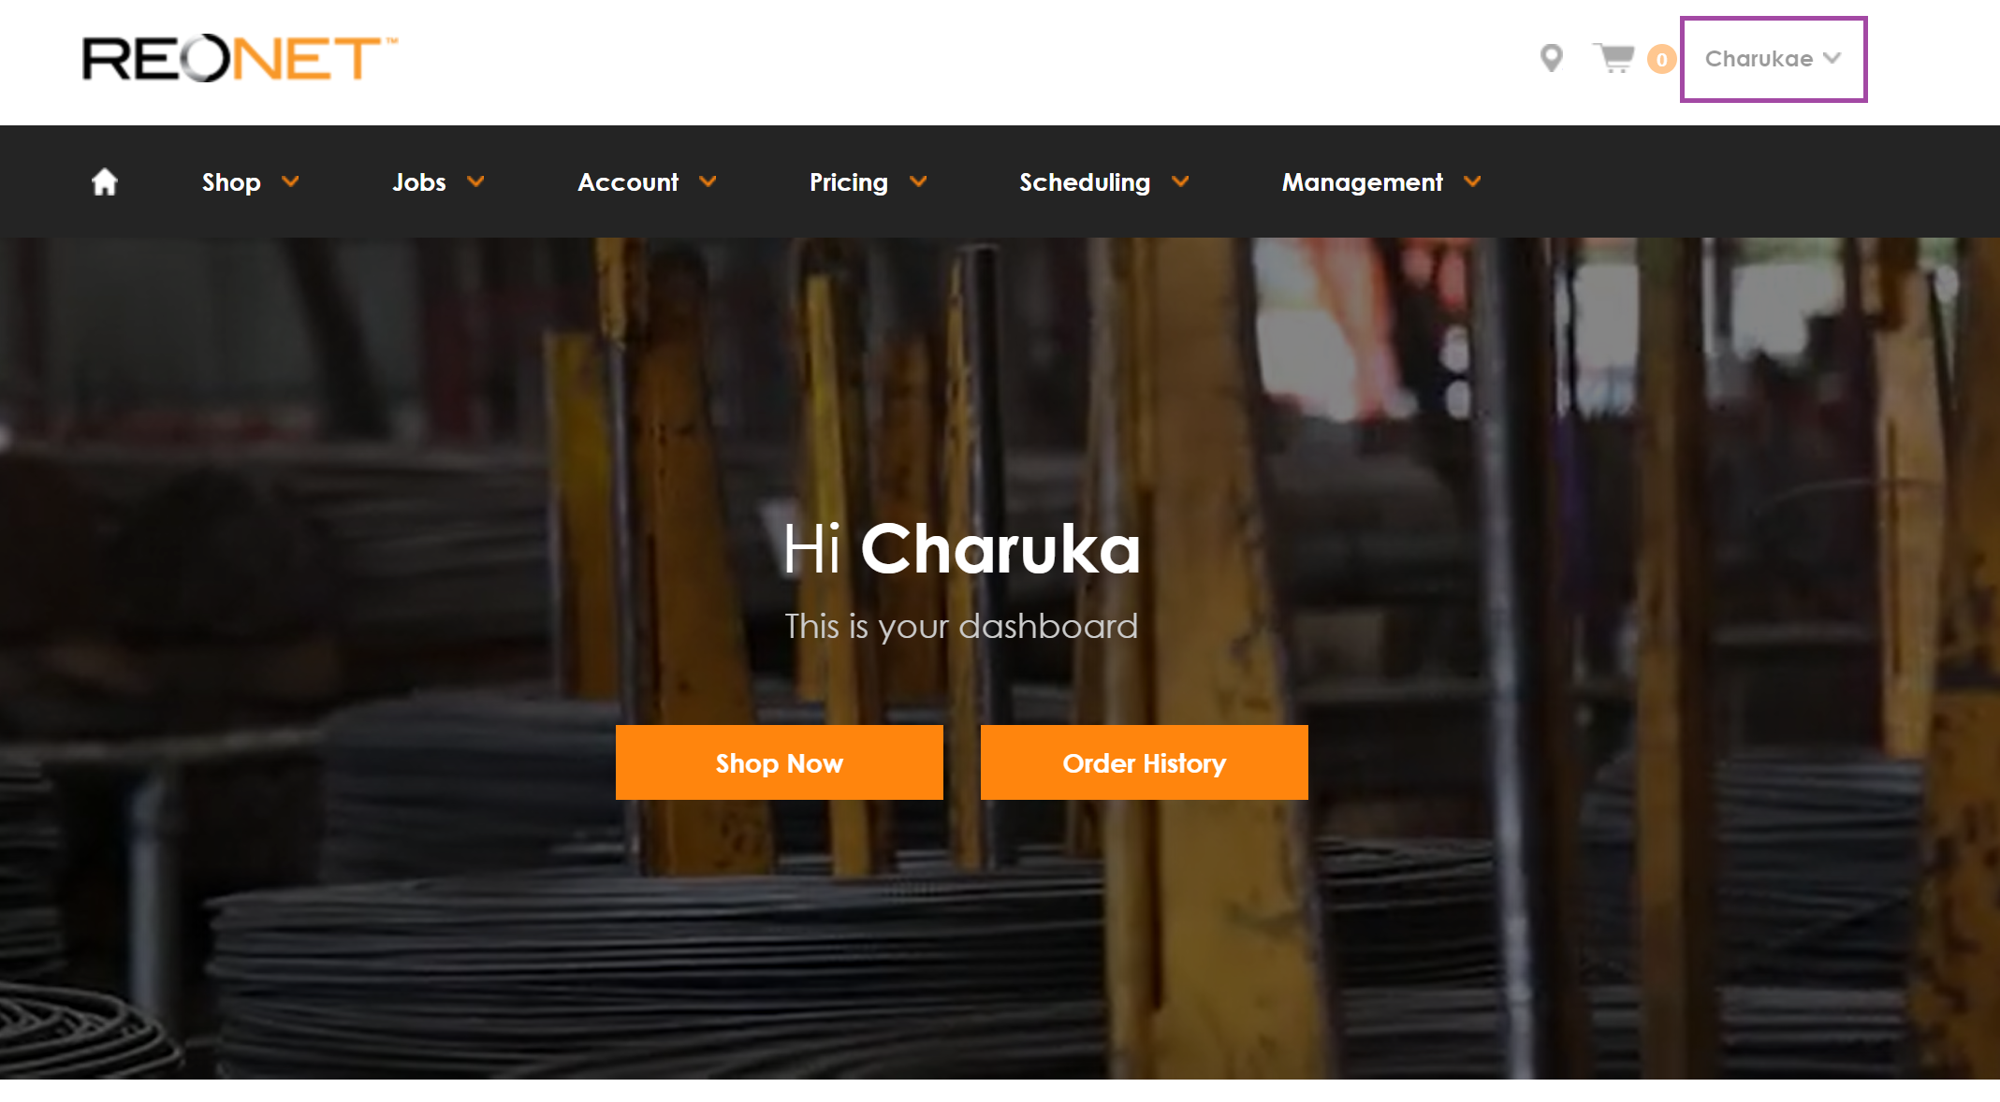Expand the Scheduling menu arrow
Image resolution: width=2000 pixels, height=1102 pixels.
(x=1180, y=181)
